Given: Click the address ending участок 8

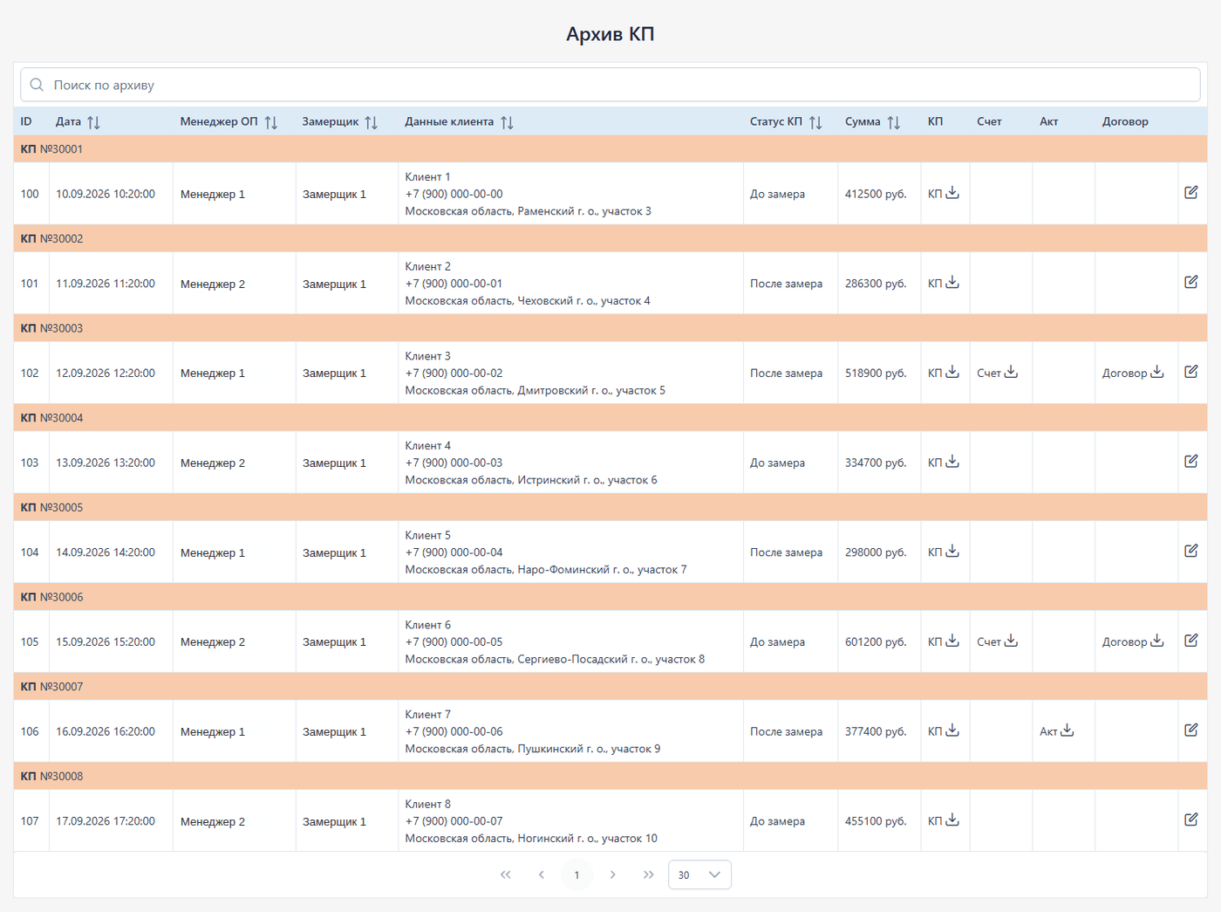Looking at the screenshot, I should pos(555,659).
